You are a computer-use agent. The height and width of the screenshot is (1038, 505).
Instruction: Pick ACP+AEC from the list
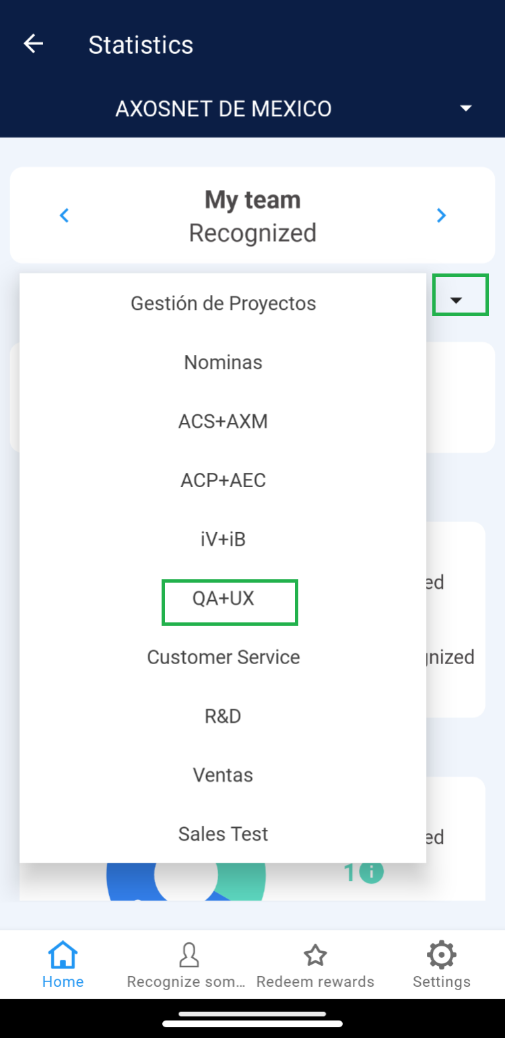click(223, 480)
